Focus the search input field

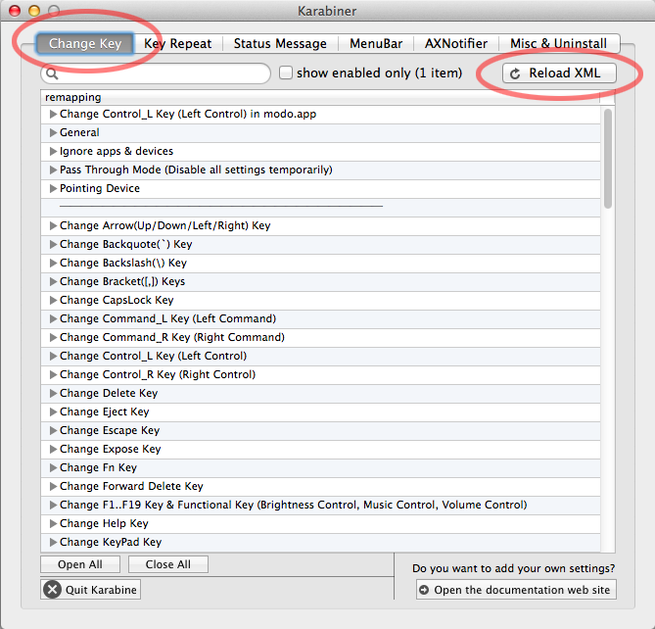click(156, 73)
